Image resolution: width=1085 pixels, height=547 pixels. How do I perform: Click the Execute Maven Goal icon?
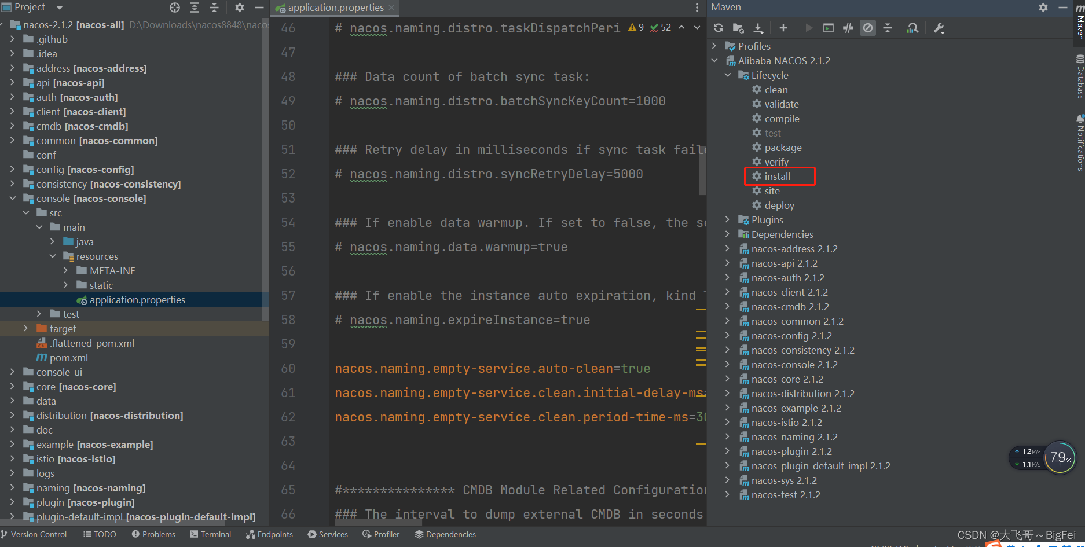coord(829,28)
